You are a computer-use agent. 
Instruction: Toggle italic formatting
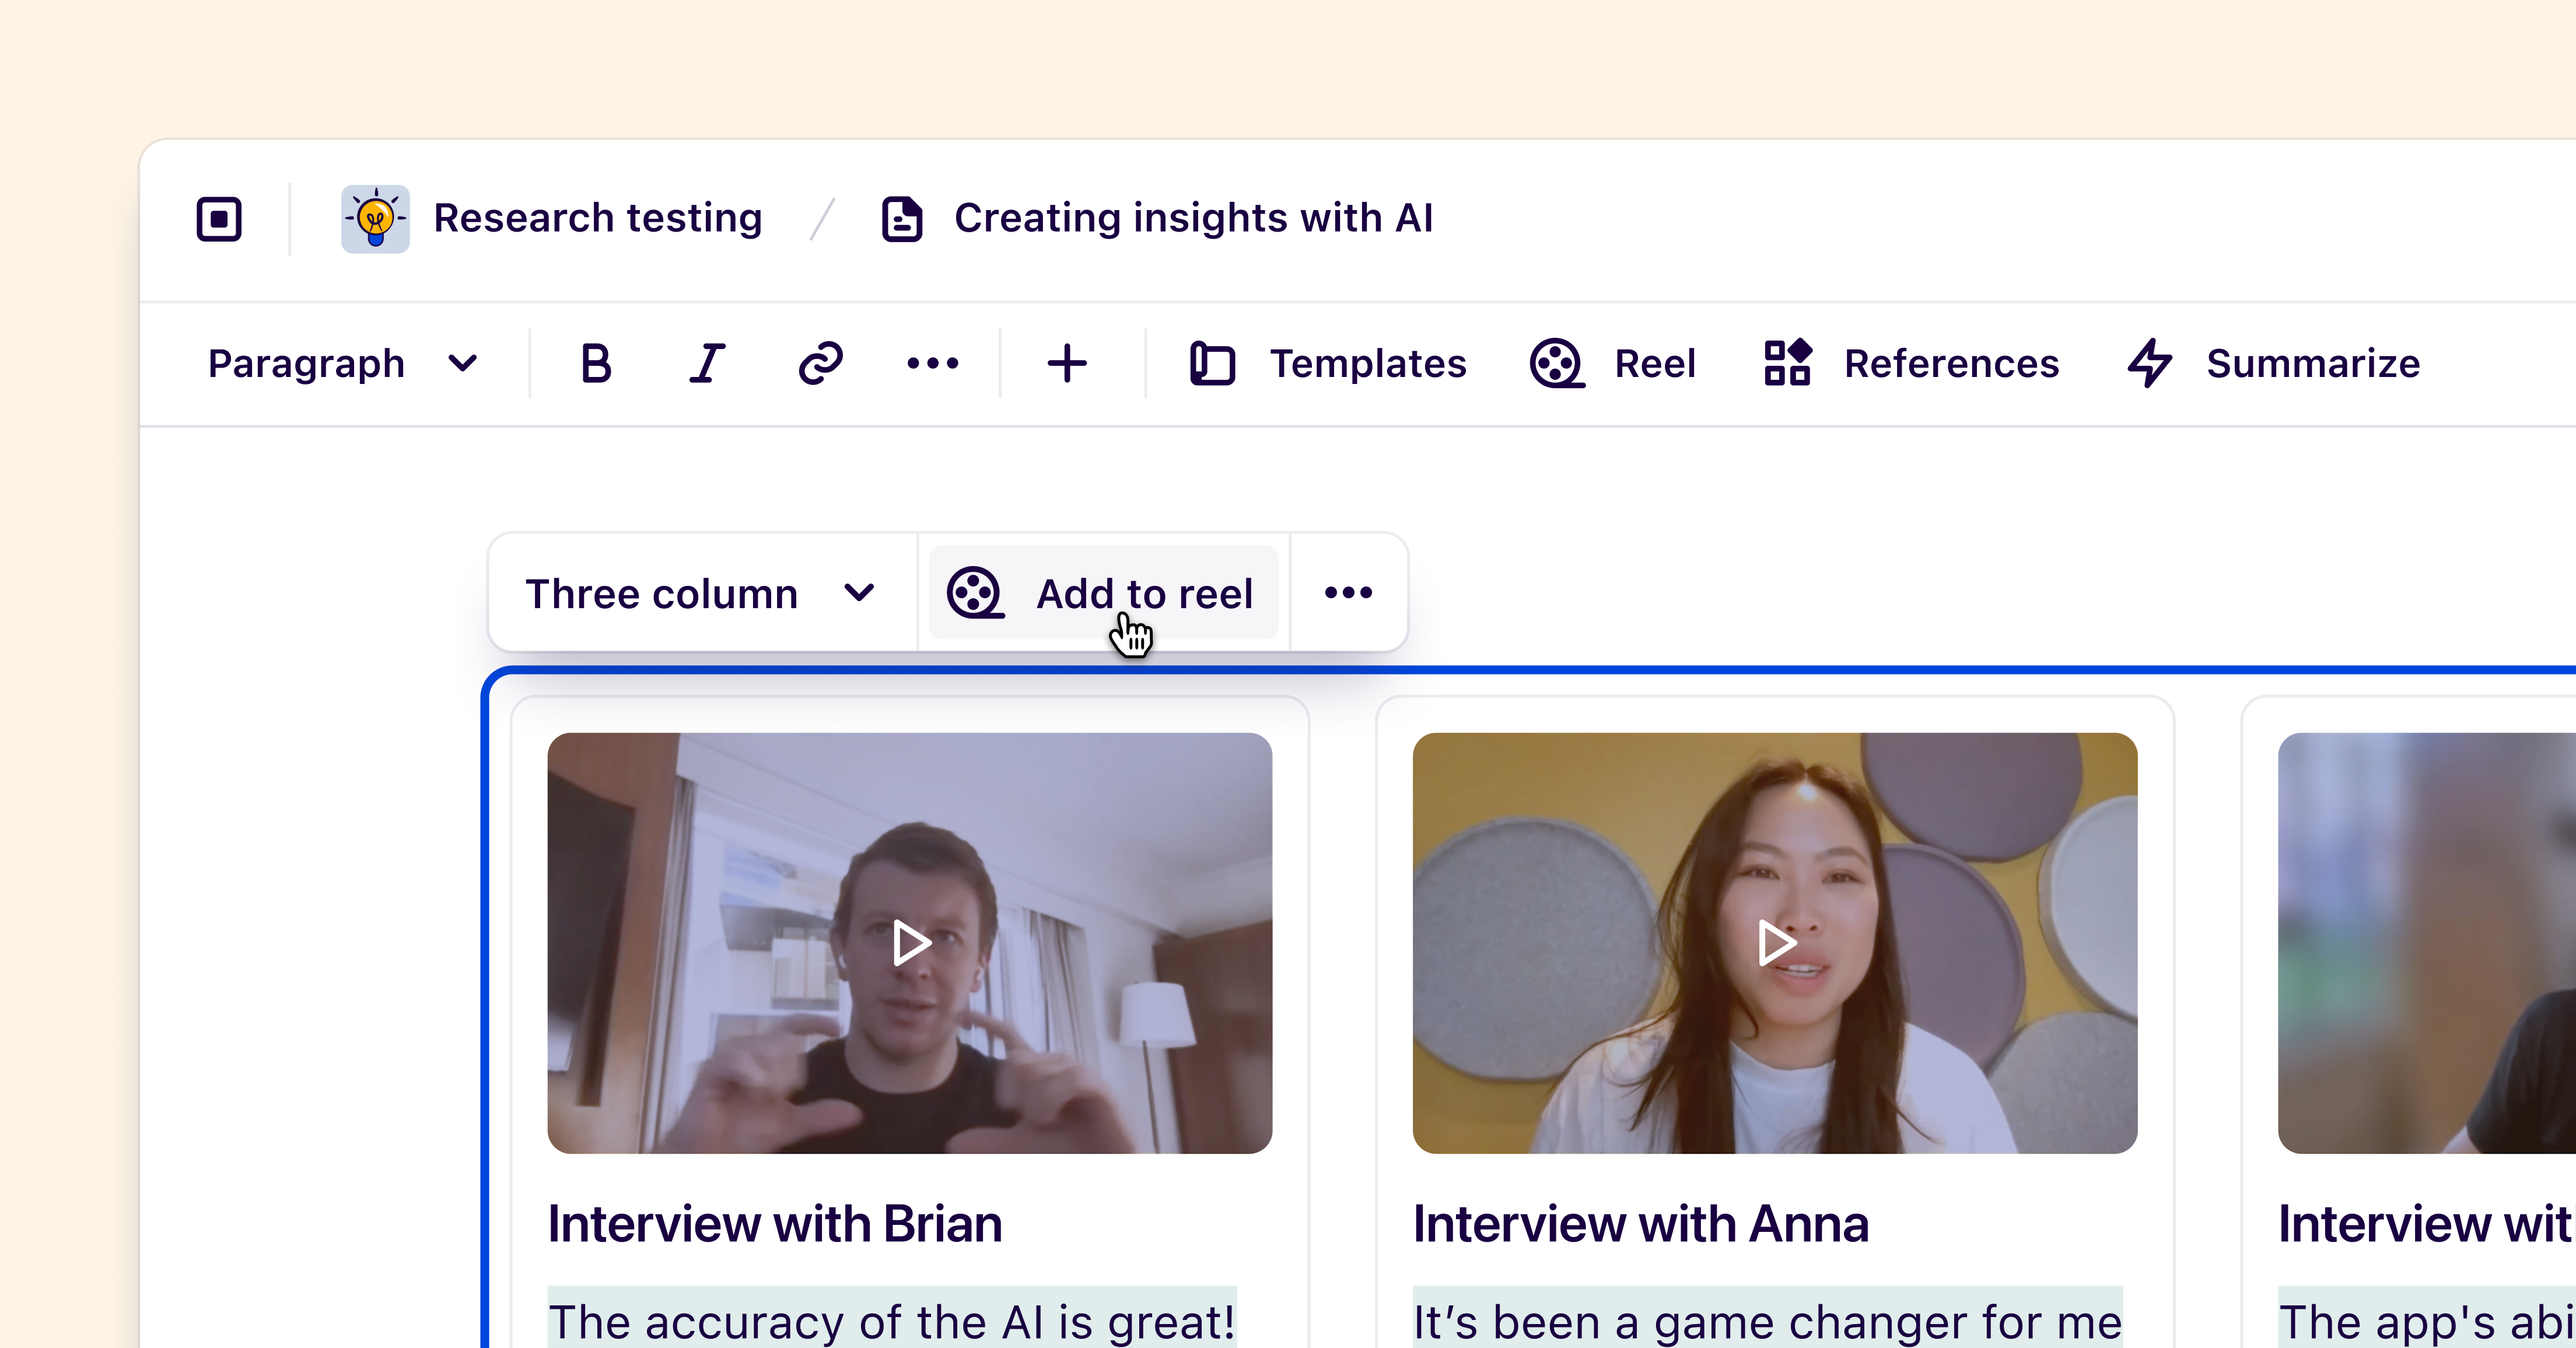pyautogui.click(x=707, y=363)
